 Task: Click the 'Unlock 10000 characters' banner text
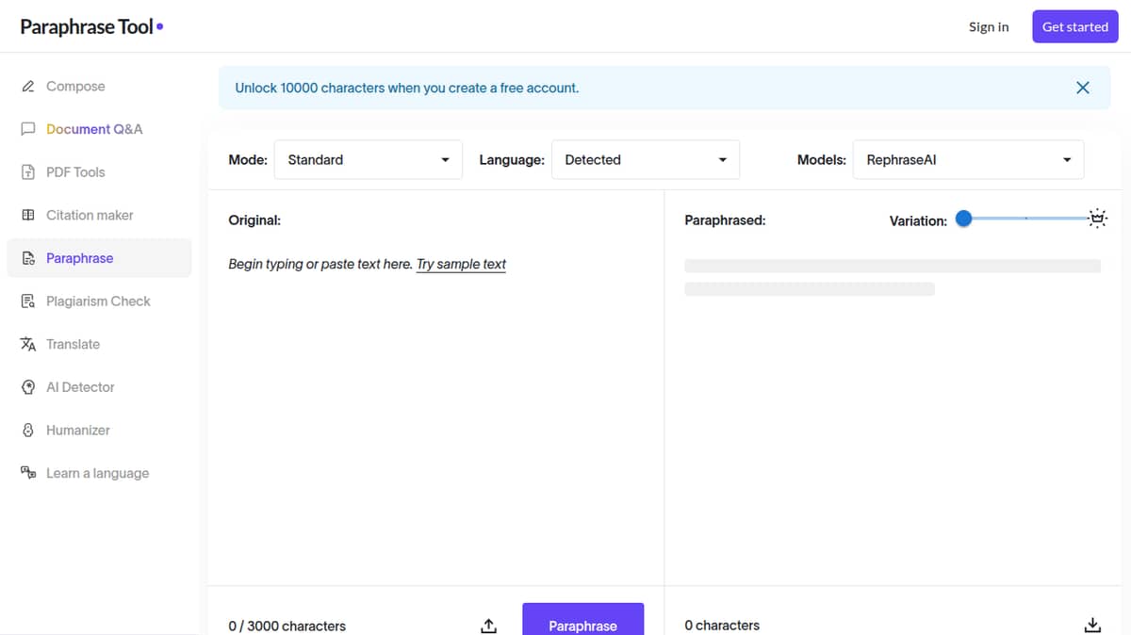(x=407, y=88)
